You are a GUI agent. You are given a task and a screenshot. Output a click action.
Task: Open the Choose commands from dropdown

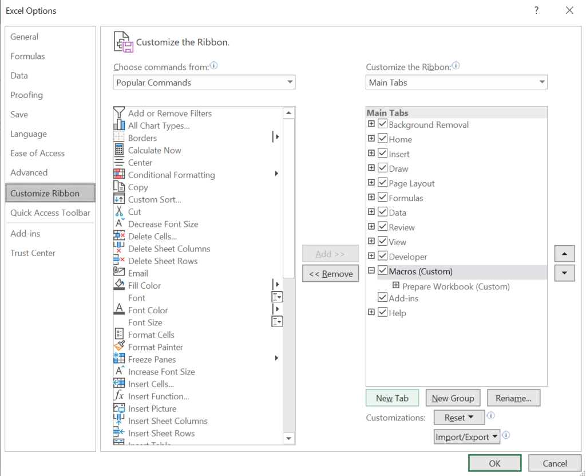tap(204, 82)
